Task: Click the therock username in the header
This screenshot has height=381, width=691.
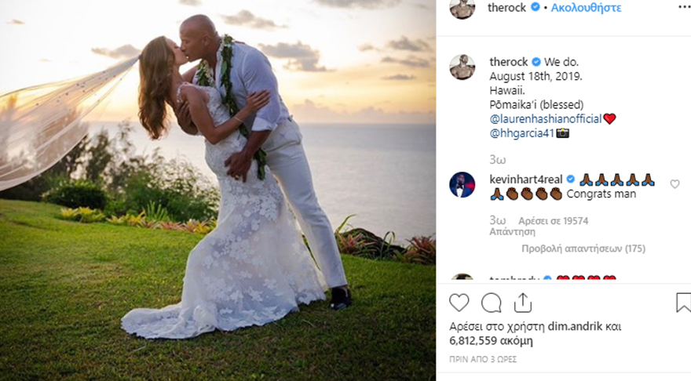Action: (506, 8)
